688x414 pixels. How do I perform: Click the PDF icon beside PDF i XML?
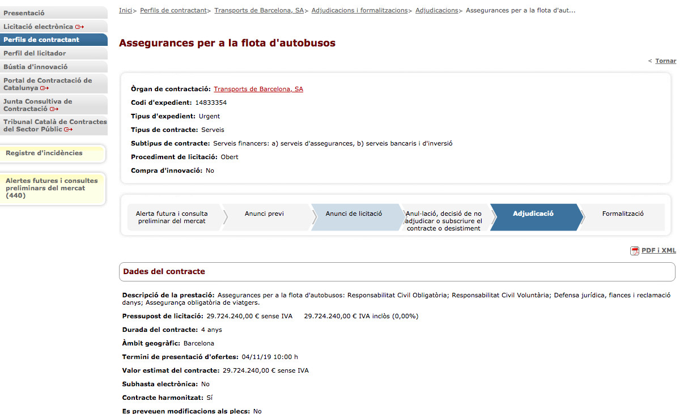coord(635,251)
